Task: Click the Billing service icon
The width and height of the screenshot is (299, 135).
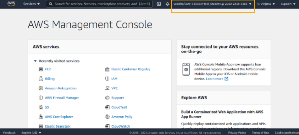Action: 41,79
